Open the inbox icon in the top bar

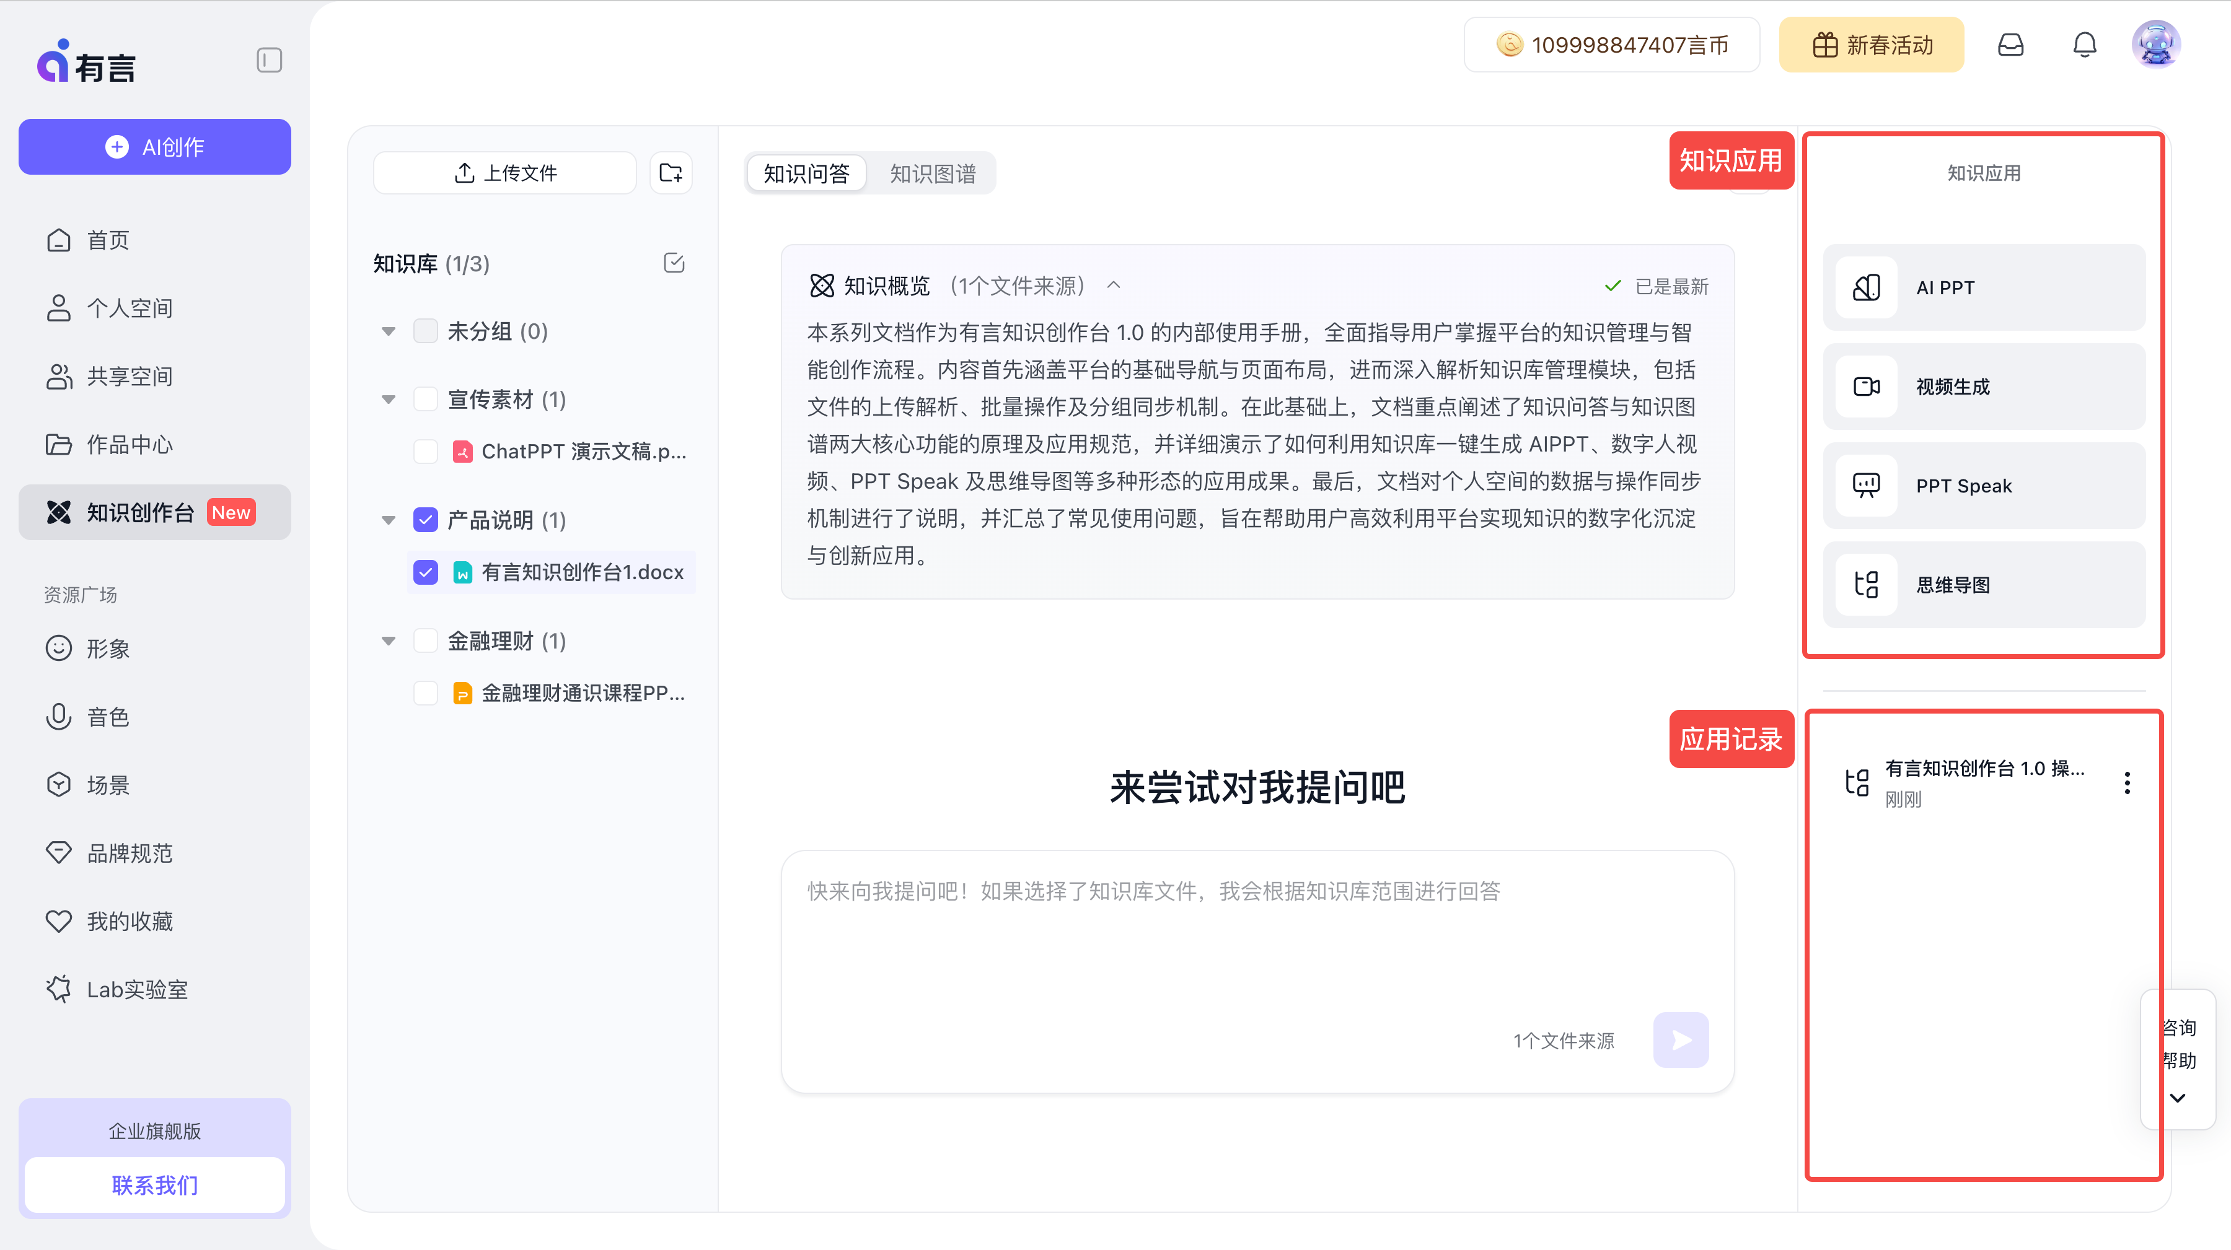pyautogui.click(x=2011, y=44)
